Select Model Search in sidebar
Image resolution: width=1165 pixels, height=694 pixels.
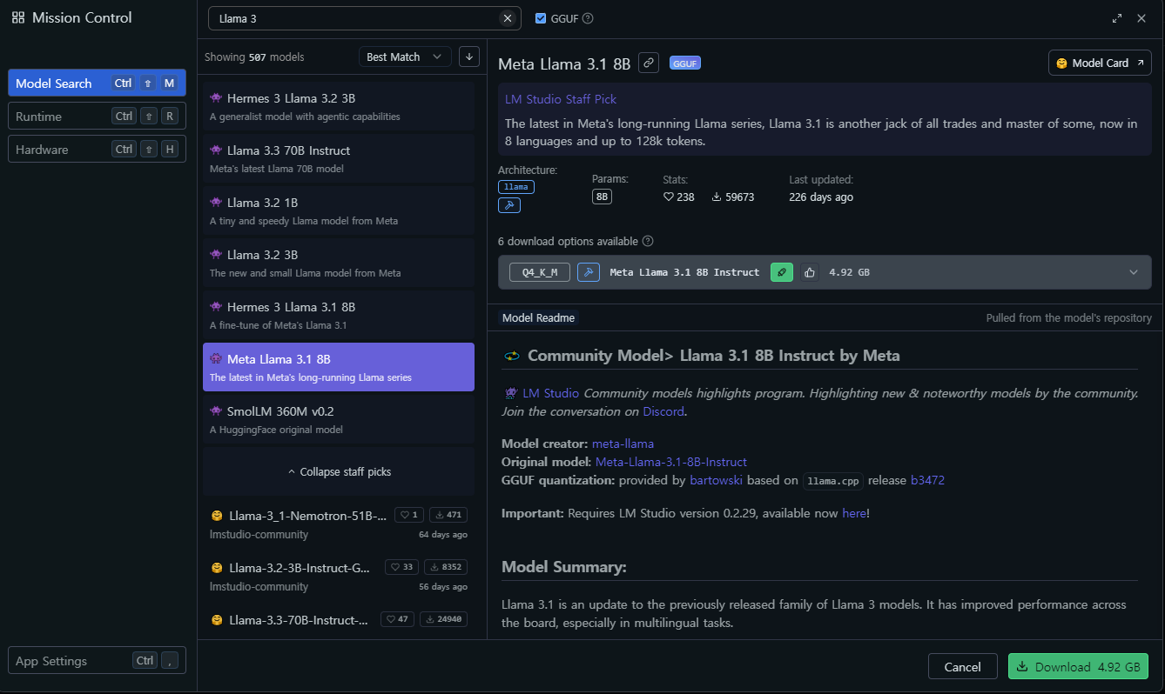[97, 83]
